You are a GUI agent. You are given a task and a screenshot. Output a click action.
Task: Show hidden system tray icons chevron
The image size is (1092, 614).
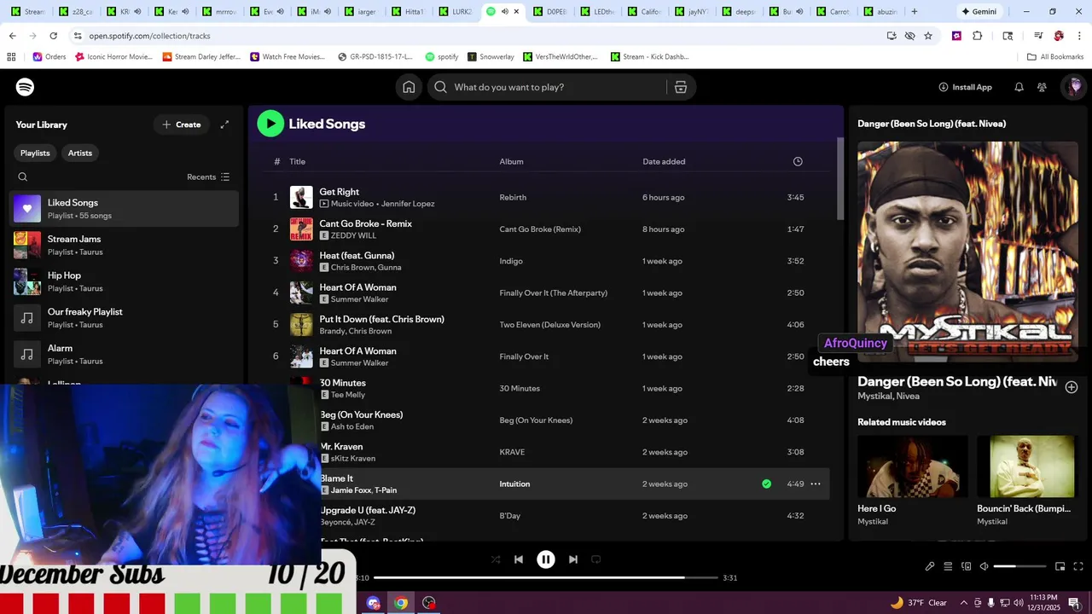[x=962, y=603]
